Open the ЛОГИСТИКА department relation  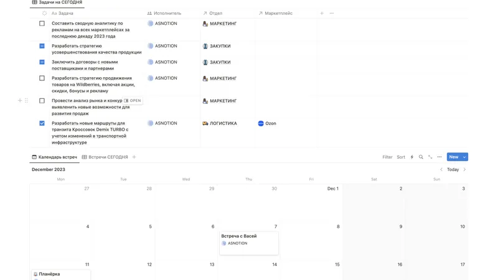(220, 123)
